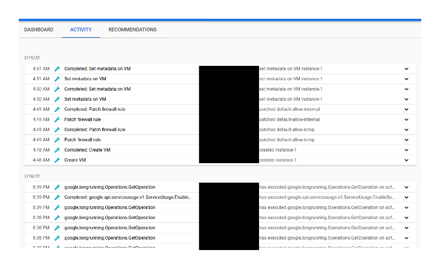Screen dimensions: 440x260
Task: Expand chevron of the EnableService activity row
Action: click(x=406, y=197)
